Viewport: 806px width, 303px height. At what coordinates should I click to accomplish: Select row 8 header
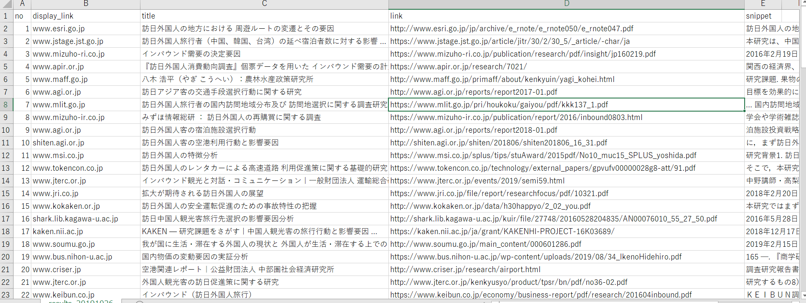coord(6,105)
